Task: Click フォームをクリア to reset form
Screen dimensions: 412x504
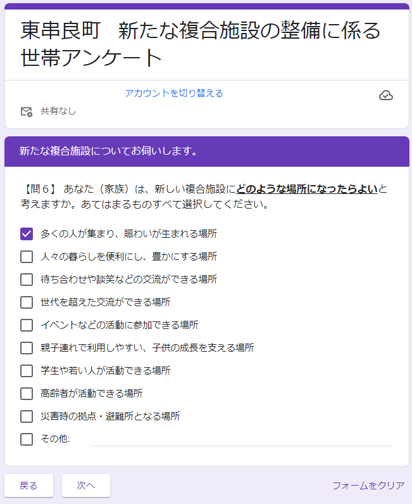Action: tap(368, 486)
